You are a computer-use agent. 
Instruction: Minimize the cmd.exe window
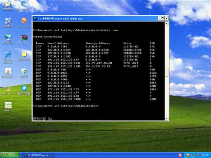tap(159, 19)
